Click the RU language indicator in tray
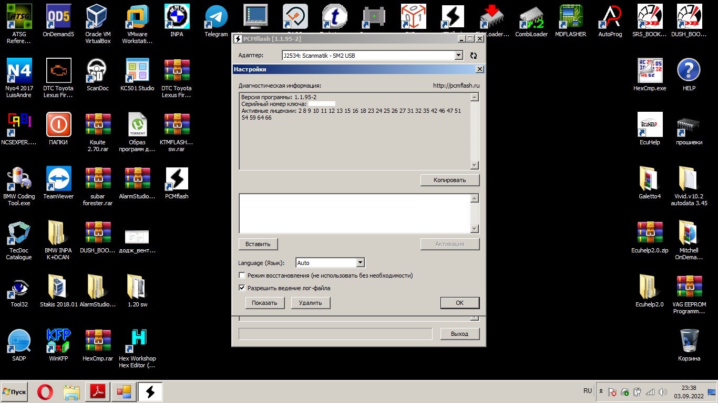This screenshot has height=403, width=718. (588, 391)
